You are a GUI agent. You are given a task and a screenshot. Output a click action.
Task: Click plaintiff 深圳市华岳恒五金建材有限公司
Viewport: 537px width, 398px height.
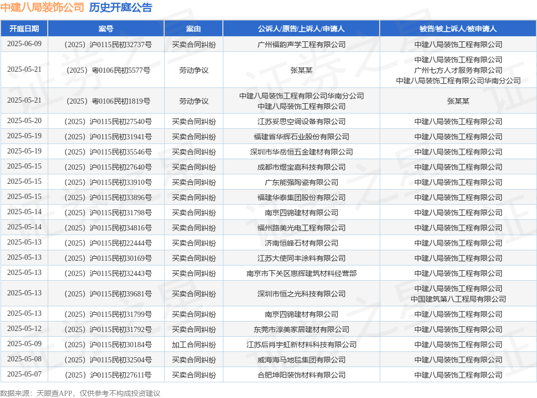pyautogui.click(x=302, y=152)
